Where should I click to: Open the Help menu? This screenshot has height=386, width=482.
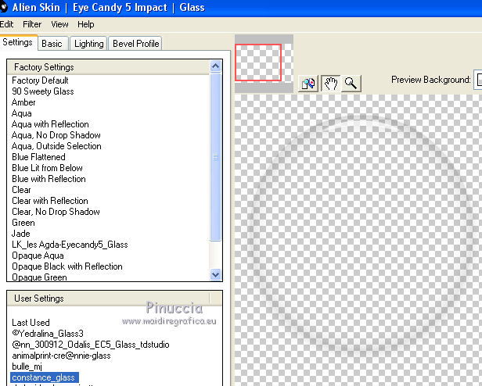[86, 24]
